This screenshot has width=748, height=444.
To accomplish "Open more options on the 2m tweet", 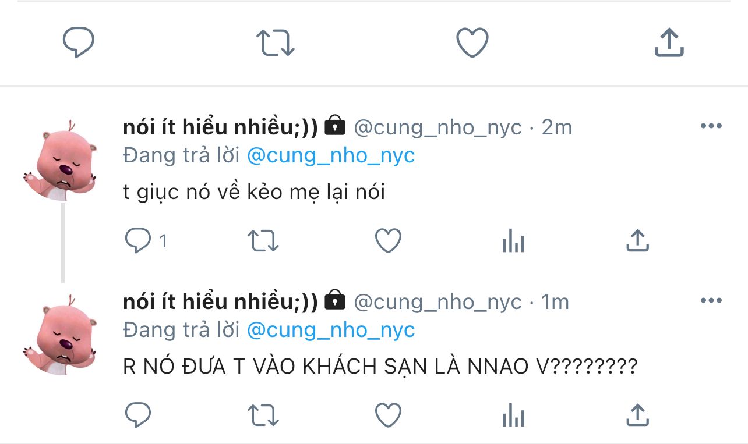I will [x=711, y=126].
